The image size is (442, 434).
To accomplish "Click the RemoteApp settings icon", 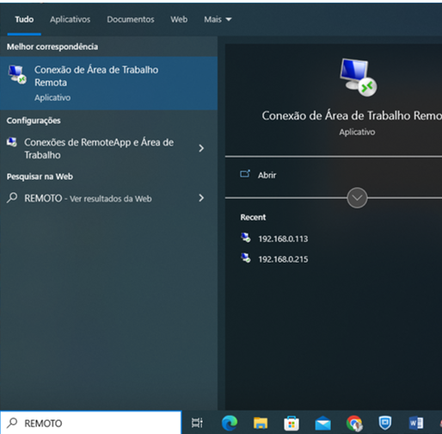I will tap(12, 142).
